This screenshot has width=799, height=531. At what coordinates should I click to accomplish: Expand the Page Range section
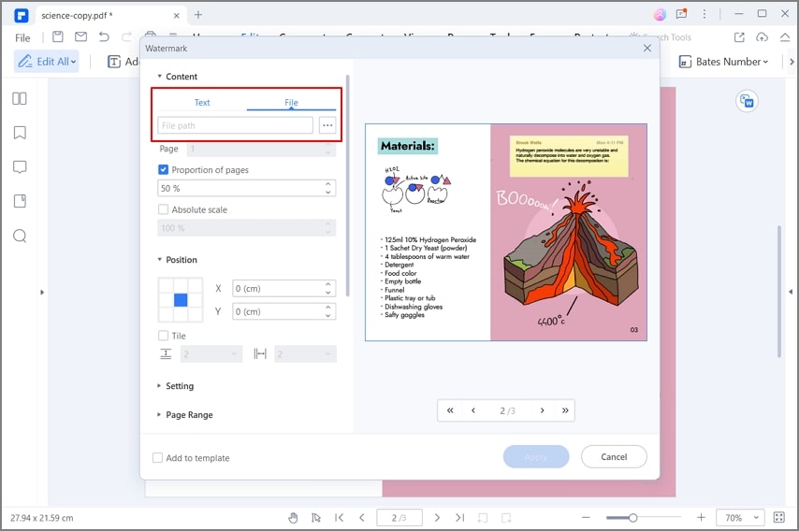pyautogui.click(x=188, y=415)
